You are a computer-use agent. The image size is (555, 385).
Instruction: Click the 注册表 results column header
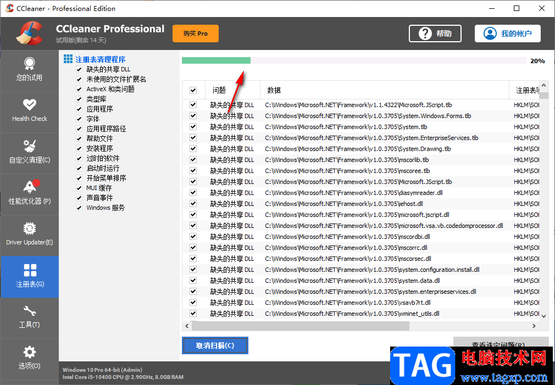coord(525,90)
